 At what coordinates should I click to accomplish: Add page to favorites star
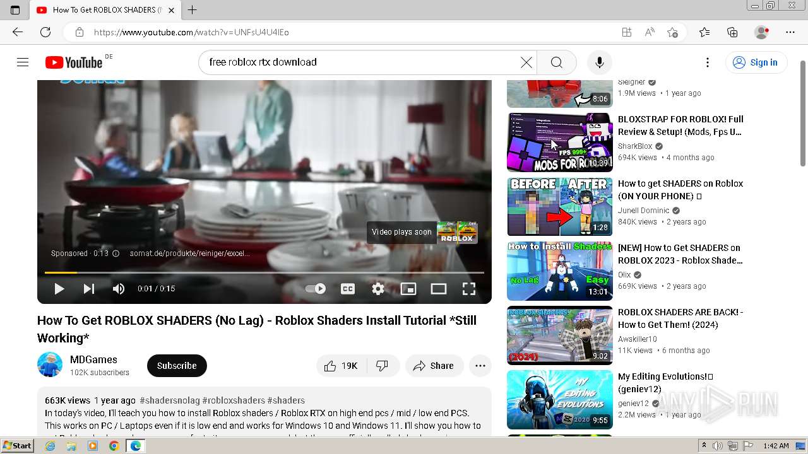[672, 32]
